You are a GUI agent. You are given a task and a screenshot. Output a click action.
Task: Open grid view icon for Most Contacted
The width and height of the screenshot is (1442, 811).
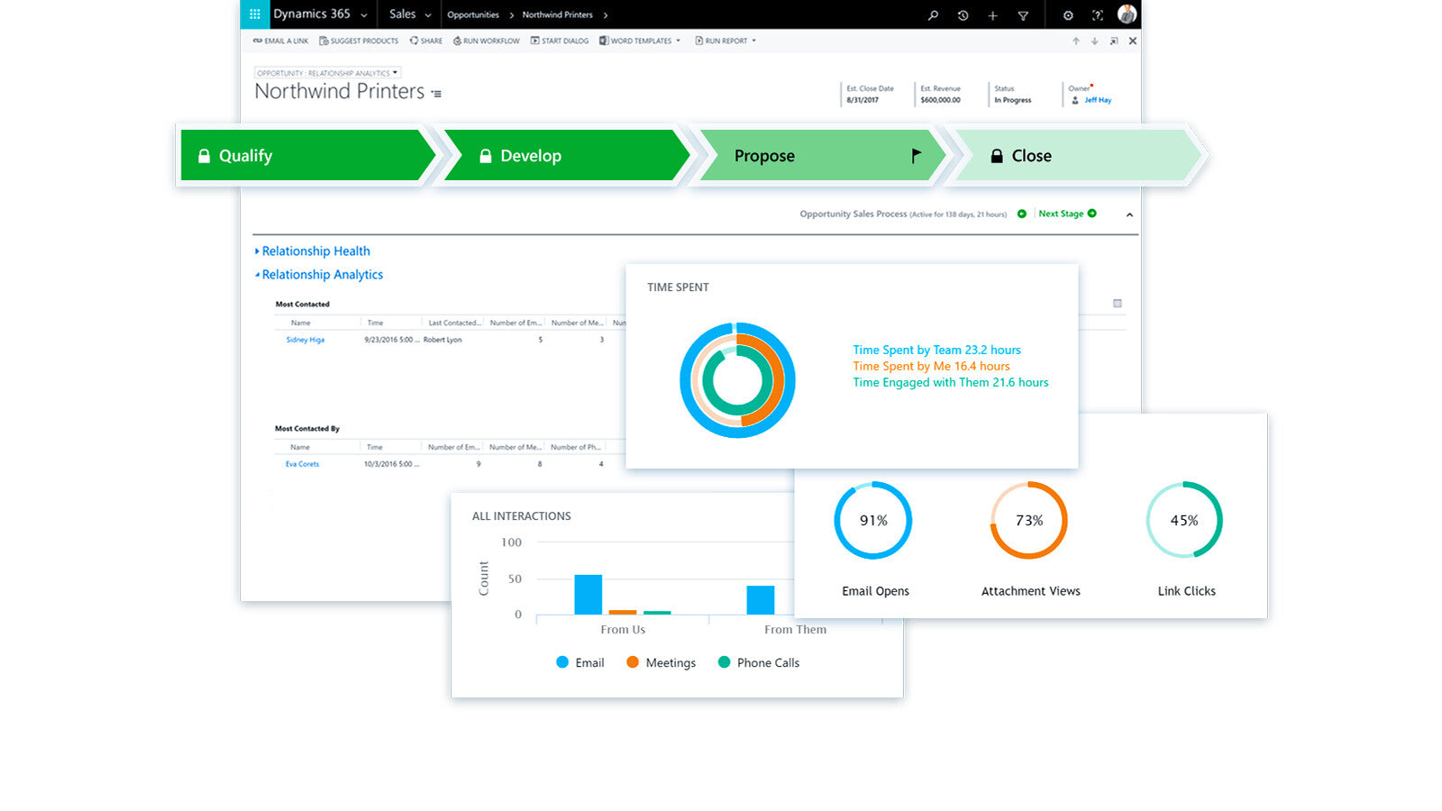1118,304
